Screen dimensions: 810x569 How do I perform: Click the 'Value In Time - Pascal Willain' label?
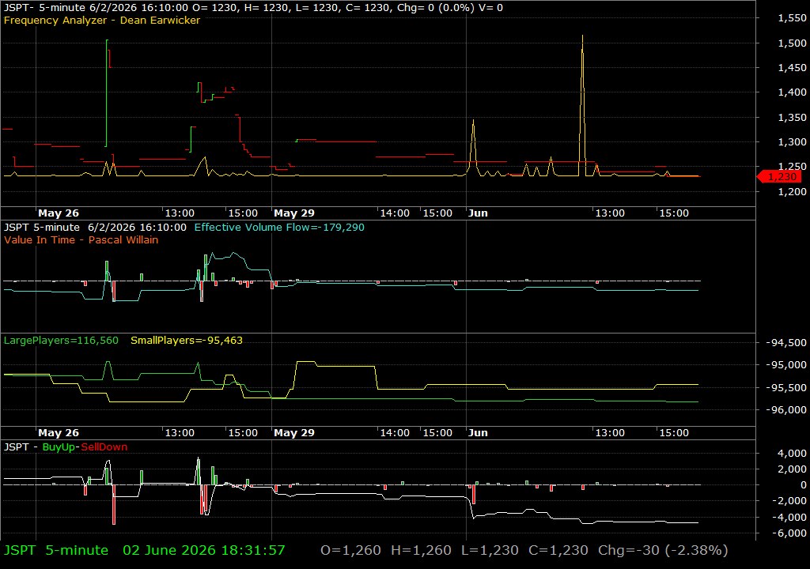tap(81, 239)
